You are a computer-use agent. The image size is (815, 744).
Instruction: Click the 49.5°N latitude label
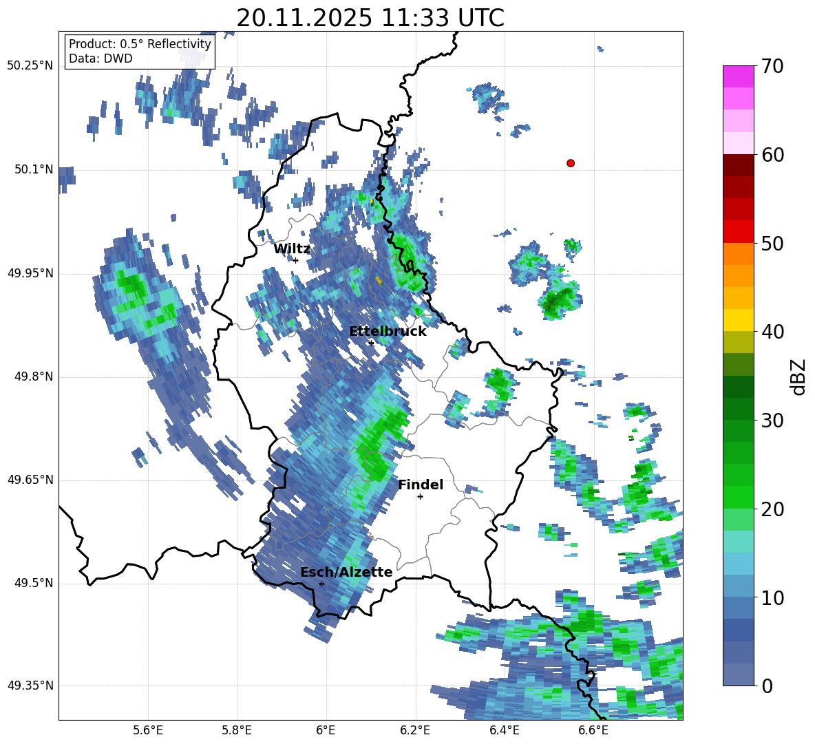point(33,583)
